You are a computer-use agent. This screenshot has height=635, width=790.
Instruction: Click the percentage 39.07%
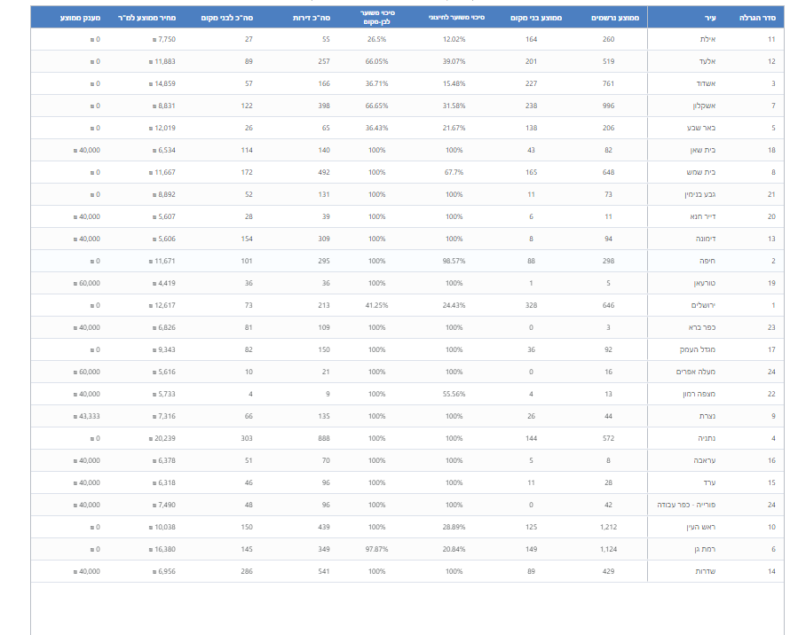tap(454, 61)
